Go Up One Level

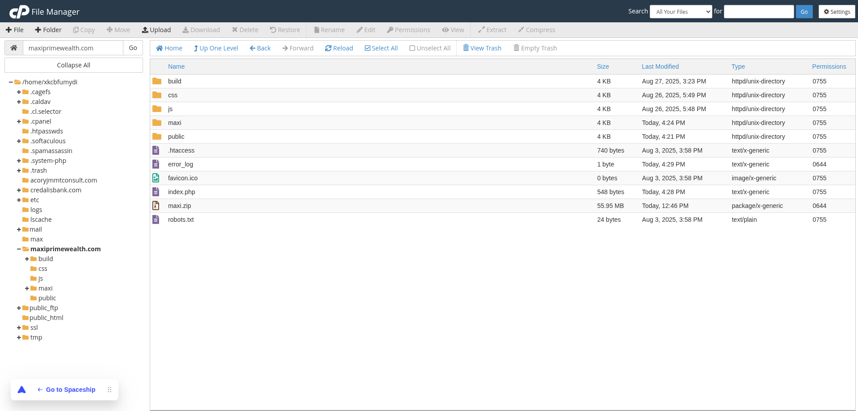tap(215, 48)
